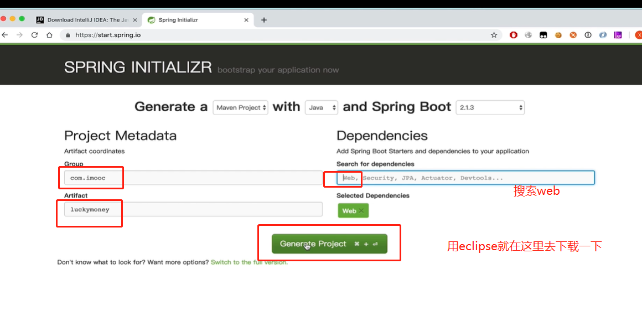
Task: Click the Dependencies heading
Action: (382, 136)
